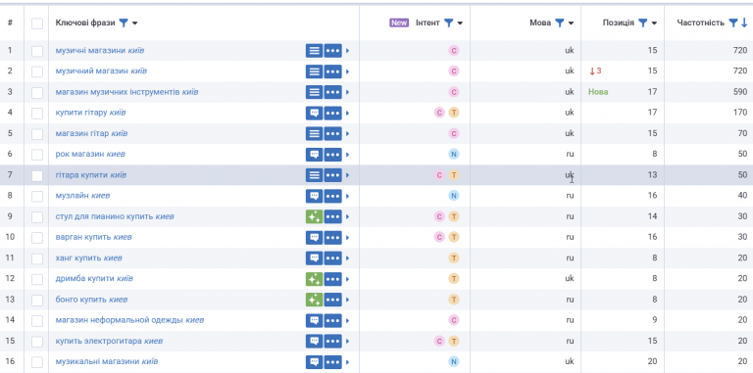The height and width of the screenshot is (373, 753).
Task: Click 'T' intent badge in 'купити гітару київ' row
Action: (453, 113)
